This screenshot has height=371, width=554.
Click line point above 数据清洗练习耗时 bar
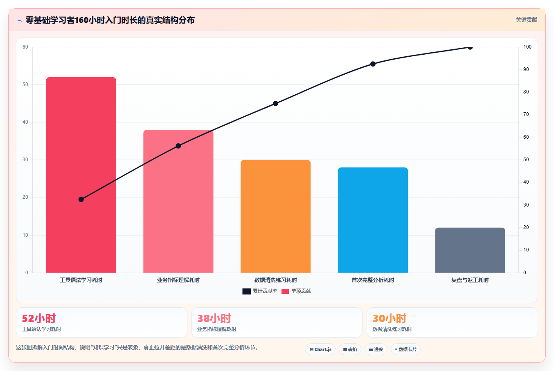[x=275, y=103]
